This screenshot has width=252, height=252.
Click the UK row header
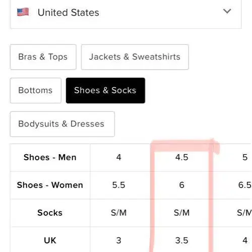tap(50, 240)
